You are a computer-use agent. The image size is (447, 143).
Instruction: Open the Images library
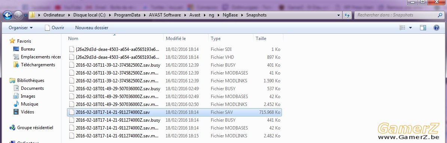(x=28, y=96)
